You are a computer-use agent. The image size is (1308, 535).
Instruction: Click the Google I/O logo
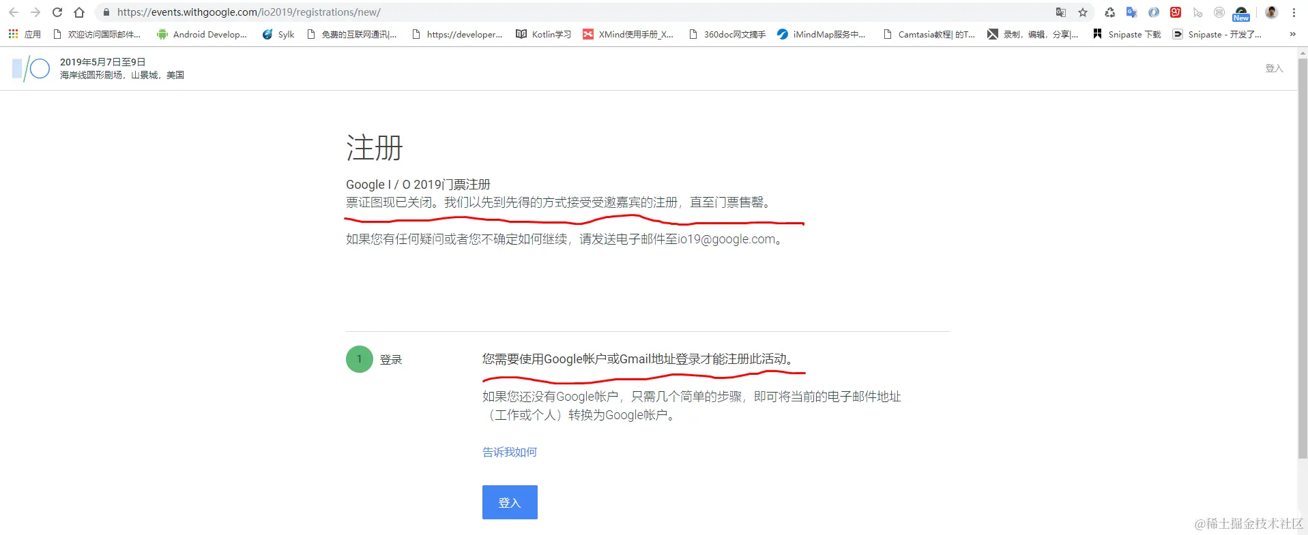click(31, 68)
